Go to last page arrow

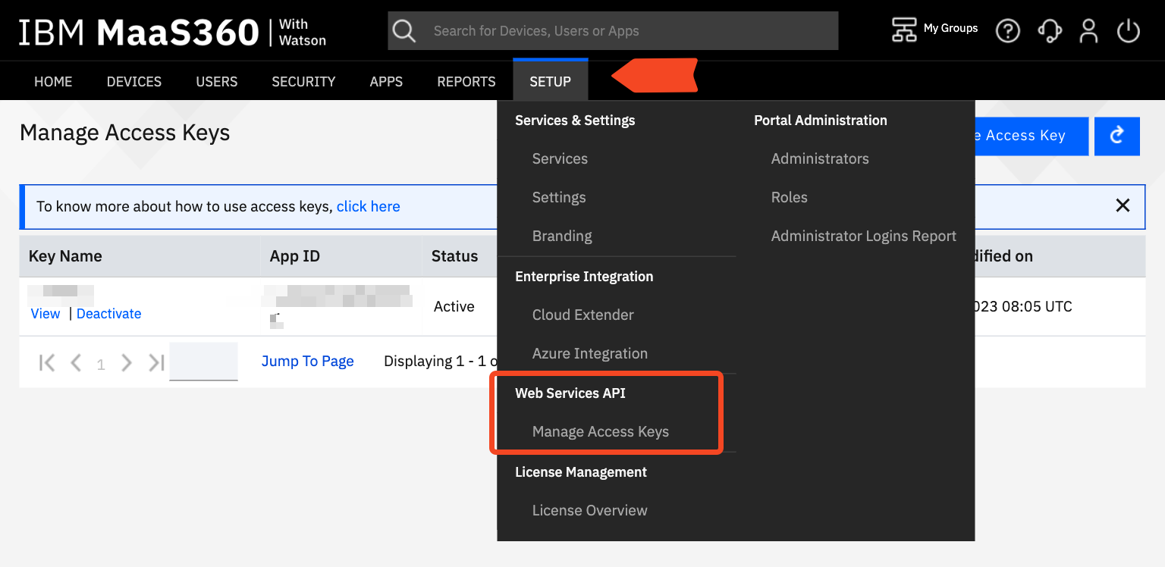tap(156, 363)
